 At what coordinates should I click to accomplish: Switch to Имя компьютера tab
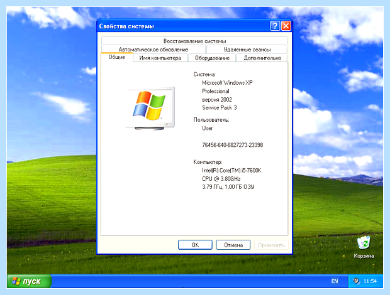tap(160, 58)
